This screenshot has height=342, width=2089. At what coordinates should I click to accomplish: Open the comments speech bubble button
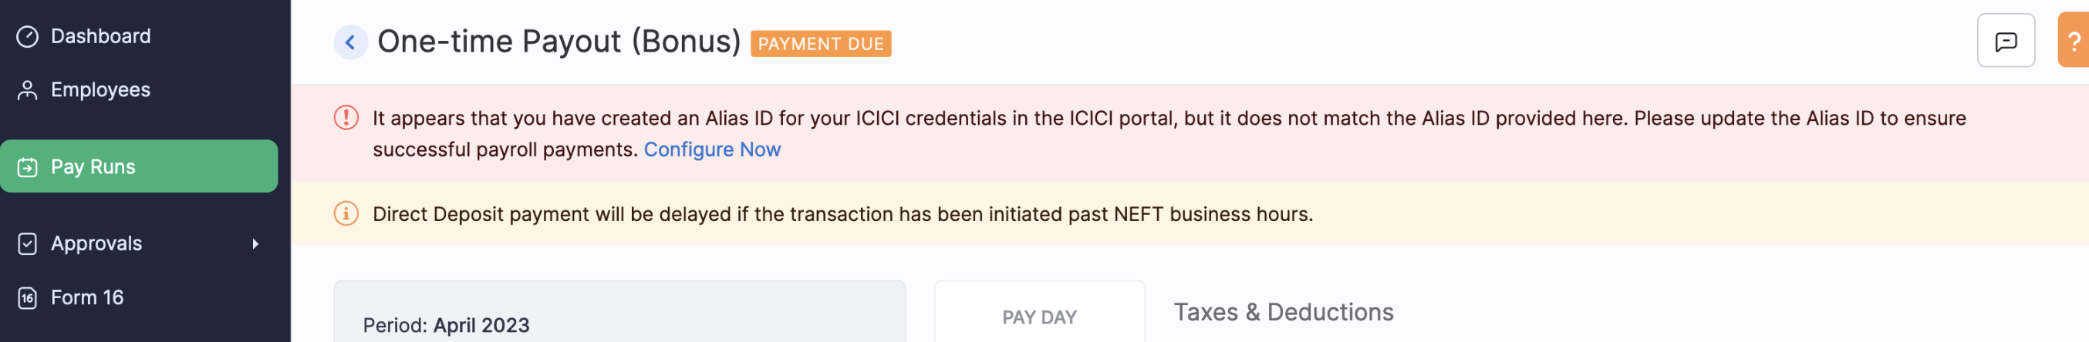tap(2005, 41)
